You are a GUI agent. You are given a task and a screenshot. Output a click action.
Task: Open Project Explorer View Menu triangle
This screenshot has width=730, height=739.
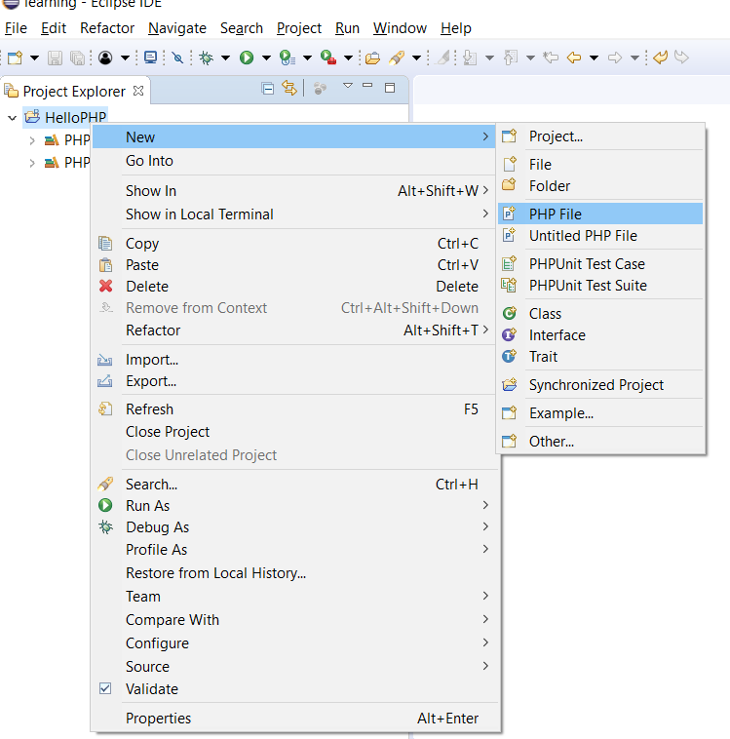[348, 86]
